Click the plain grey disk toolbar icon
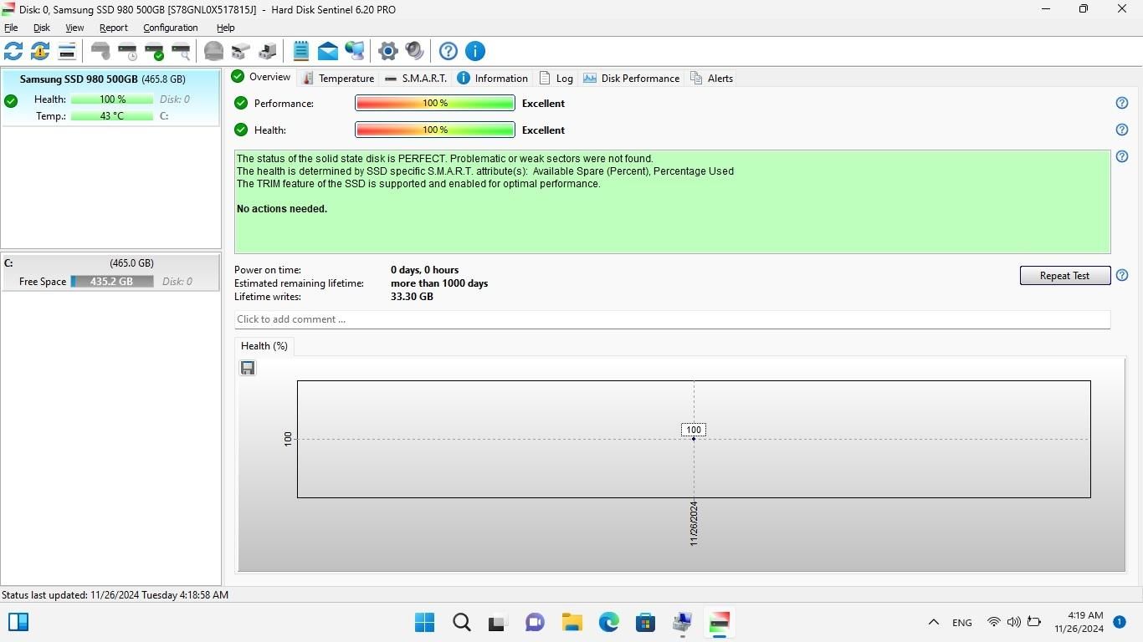Screen dimensions: 1143x642 coord(100,51)
